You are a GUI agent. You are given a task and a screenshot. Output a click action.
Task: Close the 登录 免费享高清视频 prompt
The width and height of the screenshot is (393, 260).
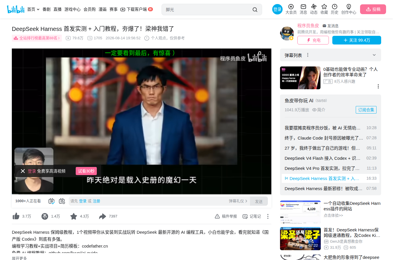coord(23,171)
